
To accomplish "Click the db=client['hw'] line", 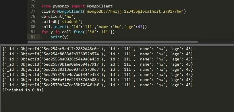I will 59,16.
